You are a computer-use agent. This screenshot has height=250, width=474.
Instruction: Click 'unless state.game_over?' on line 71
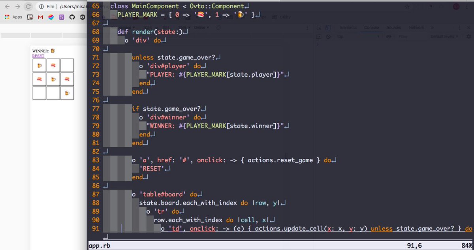tap(174, 58)
